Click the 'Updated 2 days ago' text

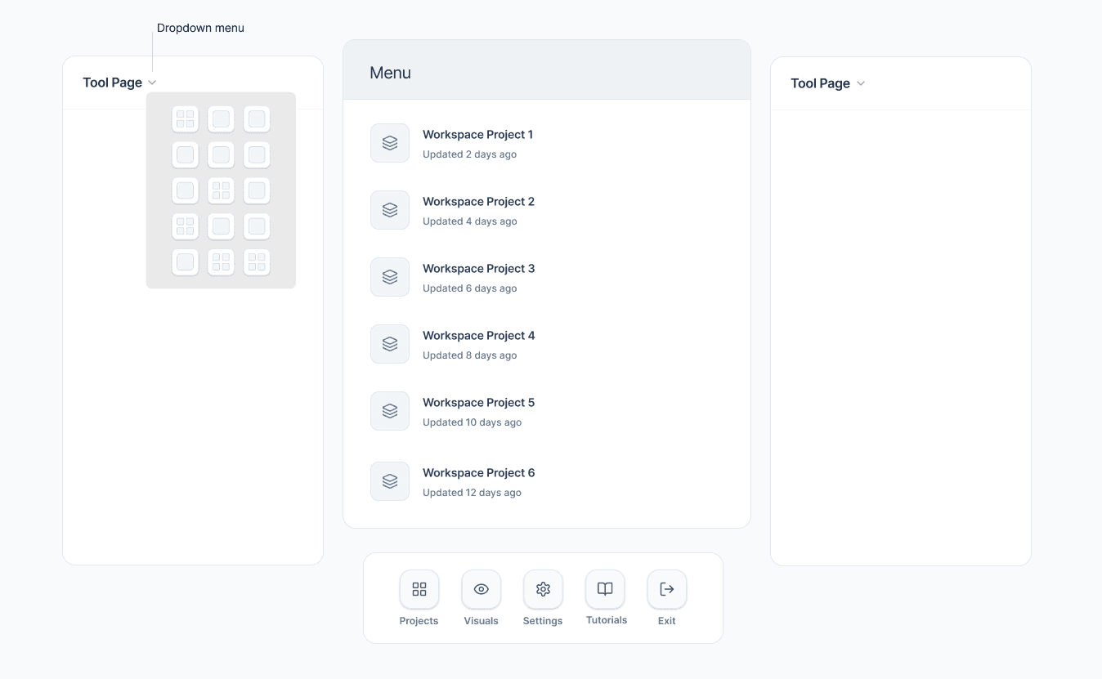pos(469,154)
